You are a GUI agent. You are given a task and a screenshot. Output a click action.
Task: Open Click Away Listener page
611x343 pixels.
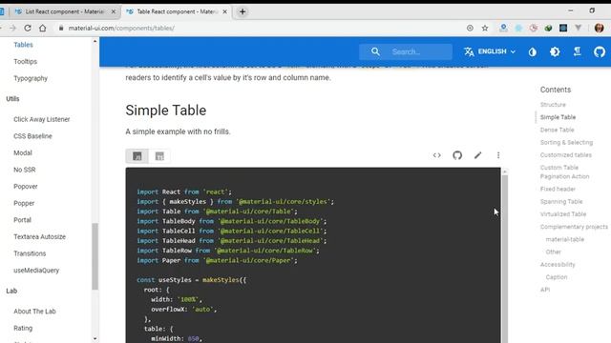[x=42, y=119]
